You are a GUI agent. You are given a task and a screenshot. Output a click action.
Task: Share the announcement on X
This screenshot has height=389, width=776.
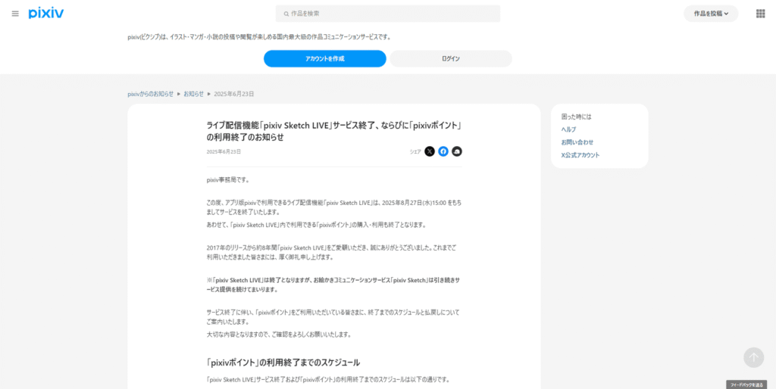[x=430, y=152]
